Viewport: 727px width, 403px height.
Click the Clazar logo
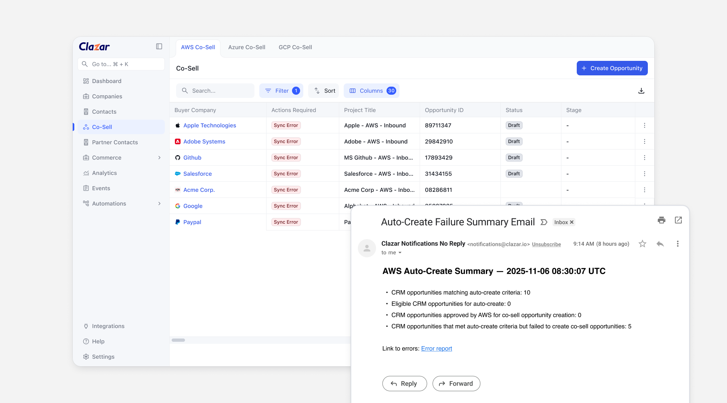pyautogui.click(x=95, y=47)
